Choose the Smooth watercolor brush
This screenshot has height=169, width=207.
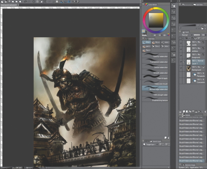click(x=155, y=72)
